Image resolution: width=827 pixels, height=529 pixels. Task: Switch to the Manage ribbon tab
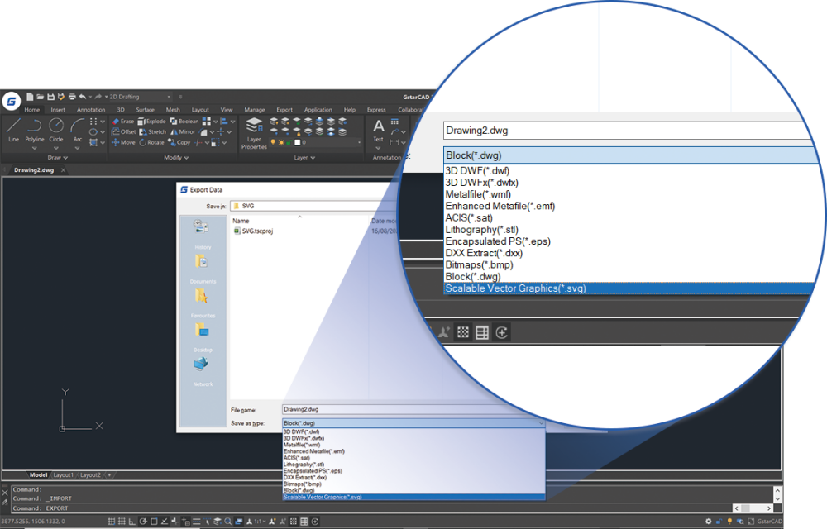click(254, 110)
